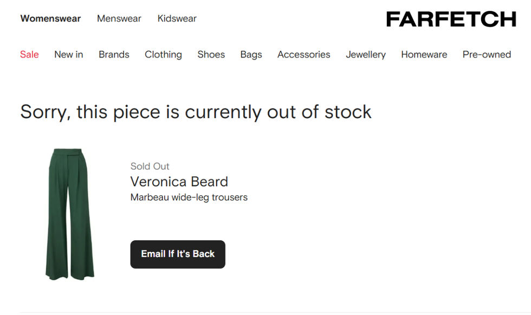Open the Bags category
Viewport: 531px width, 315px height.
251,54
